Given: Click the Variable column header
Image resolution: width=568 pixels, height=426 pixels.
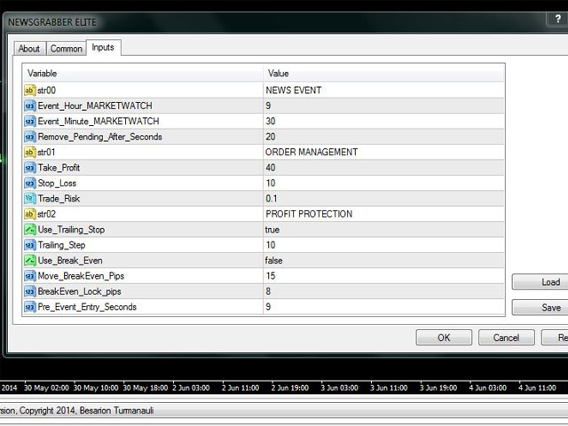Looking at the screenshot, I should [143, 74].
